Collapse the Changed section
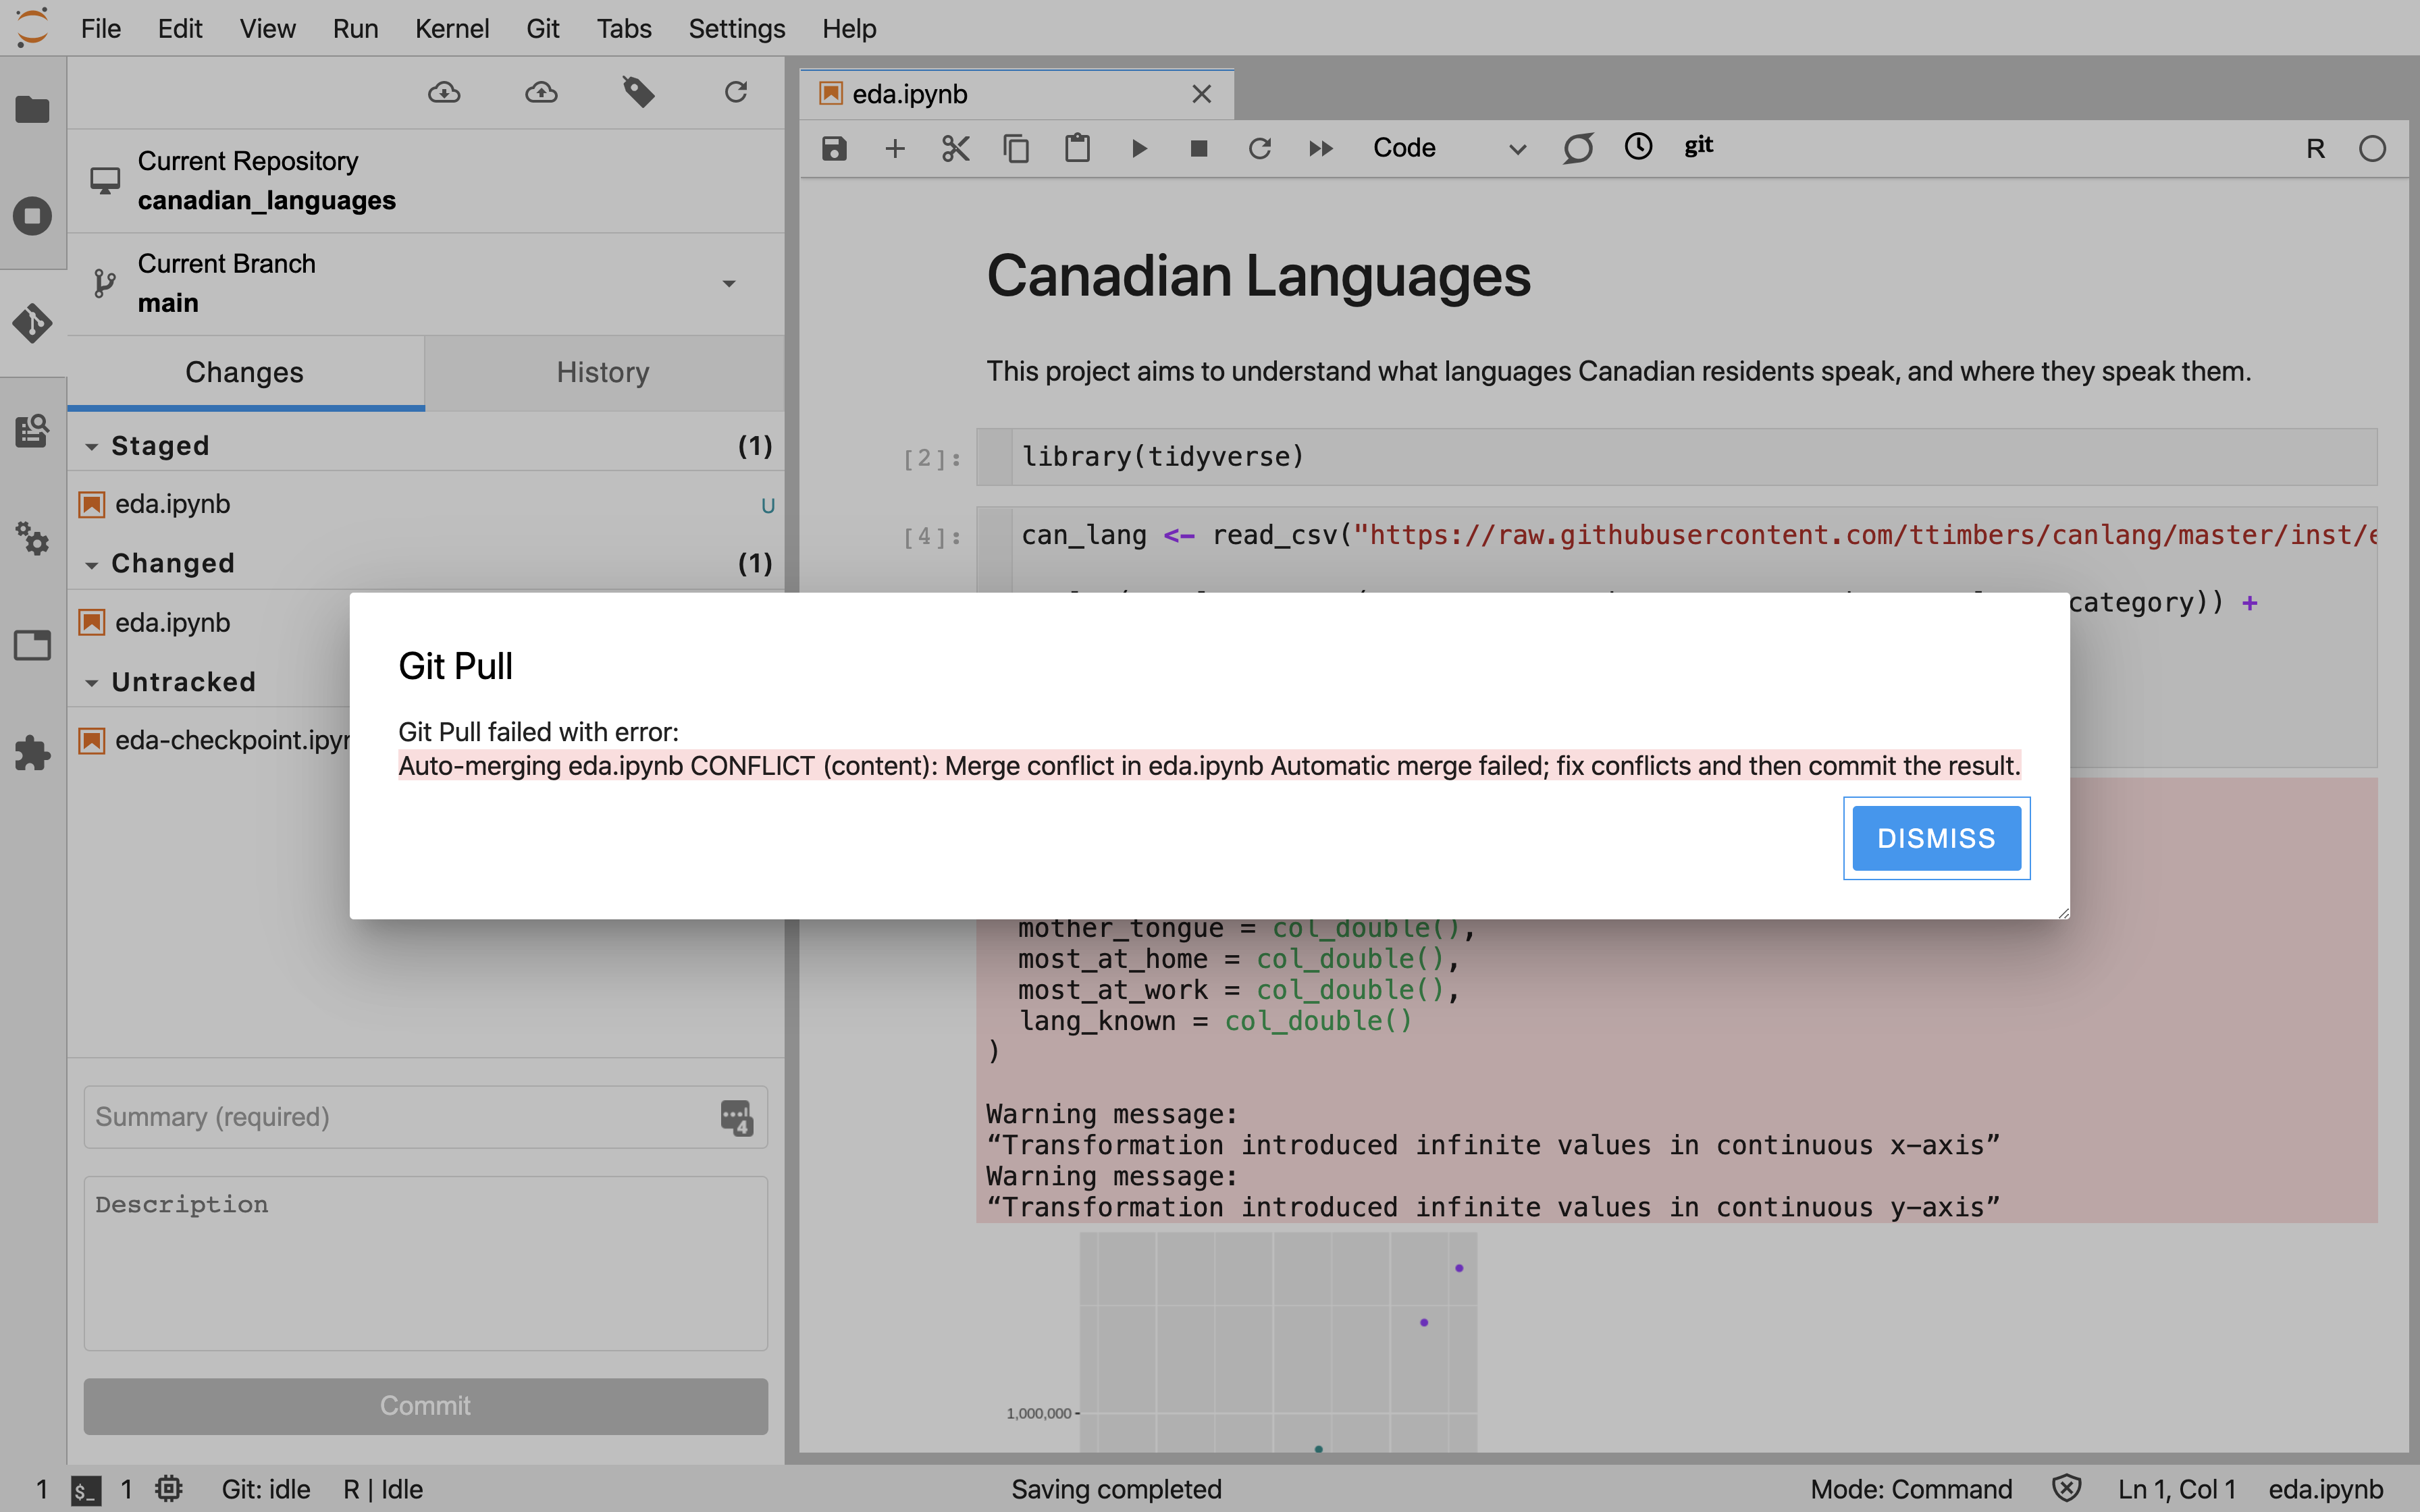This screenshot has width=2420, height=1512. [x=92, y=565]
